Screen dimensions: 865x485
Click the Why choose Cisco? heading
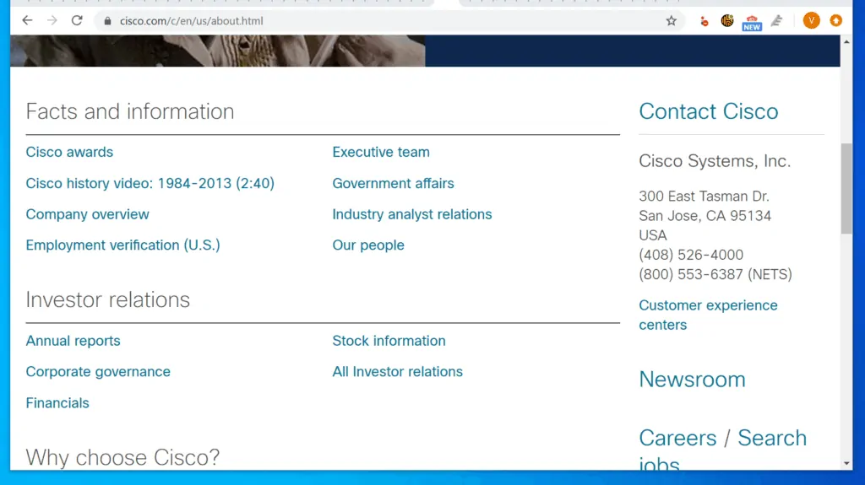pos(122,457)
